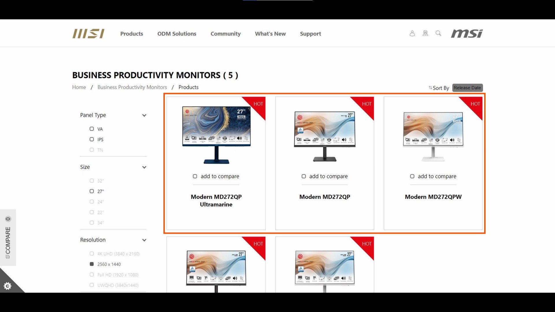The width and height of the screenshot is (555, 312).
Task: Click the blue Ultramarine monitor image
Action: click(x=216, y=135)
